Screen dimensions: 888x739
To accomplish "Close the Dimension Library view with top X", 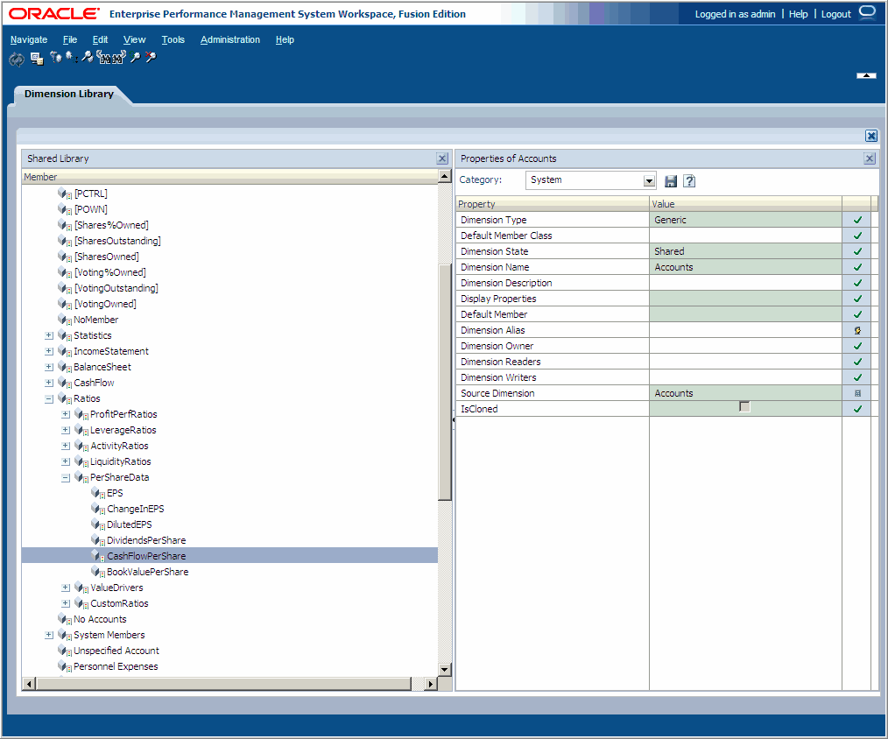I will click(871, 136).
